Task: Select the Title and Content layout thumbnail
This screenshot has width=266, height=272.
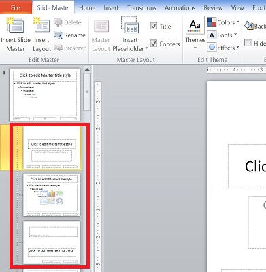Action: [52, 195]
